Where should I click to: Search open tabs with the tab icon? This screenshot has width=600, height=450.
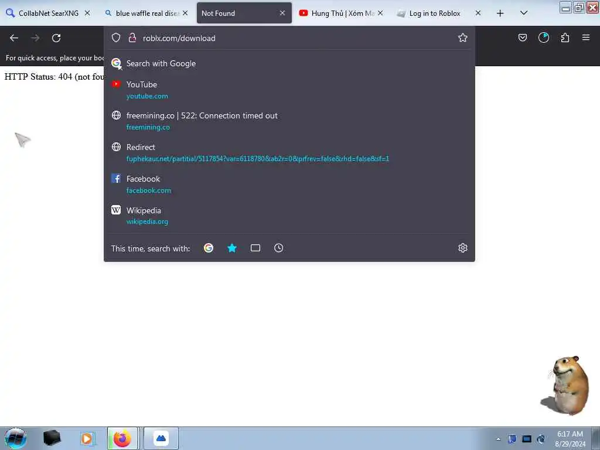[255, 248]
